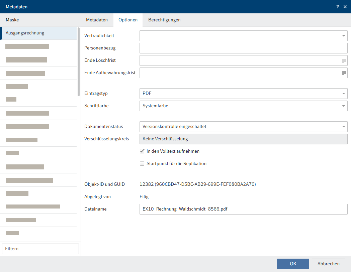Enable Startpunkt für die Replikation
Image resolution: width=351 pixels, height=272 pixels.
point(142,163)
